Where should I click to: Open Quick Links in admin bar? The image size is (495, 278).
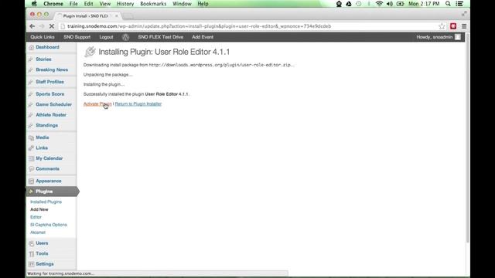[x=43, y=37]
